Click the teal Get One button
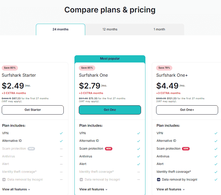221x195 pixels. tap(110, 110)
